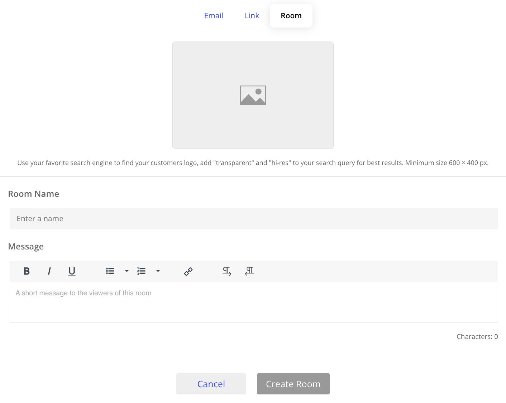Open the numbered list style dropdown
506x403 pixels.
(158, 271)
